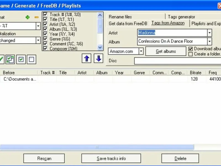Toggle the Composer (%M) checkbox
This screenshot has width=221, height=166.
pyautogui.click(x=45, y=48)
